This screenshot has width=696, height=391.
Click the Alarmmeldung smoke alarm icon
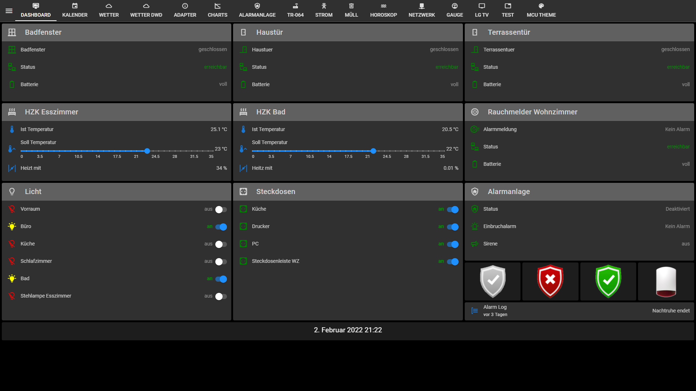[x=475, y=129]
